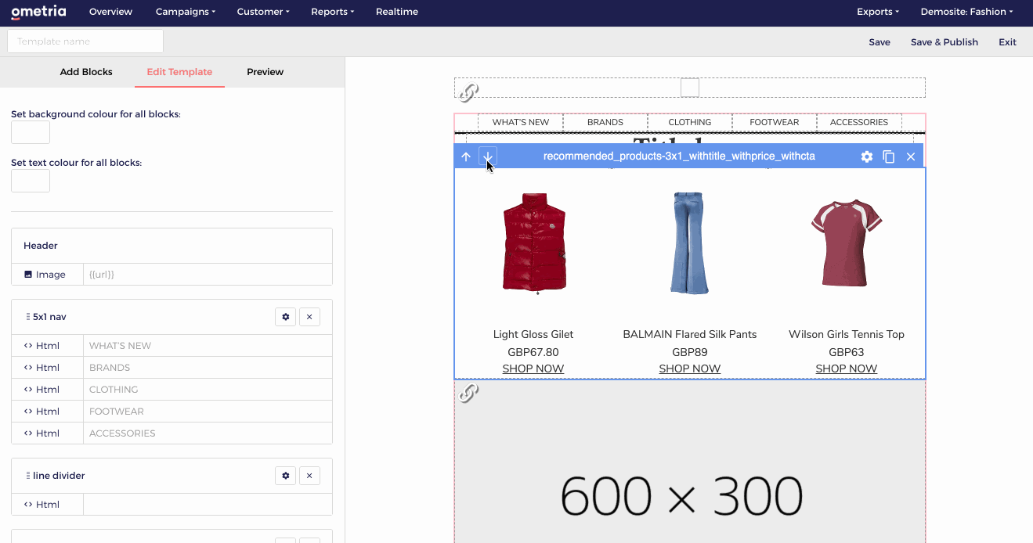Image resolution: width=1033 pixels, height=543 pixels.
Task: Click the Html label of CLOTHING row
Action: click(42, 390)
